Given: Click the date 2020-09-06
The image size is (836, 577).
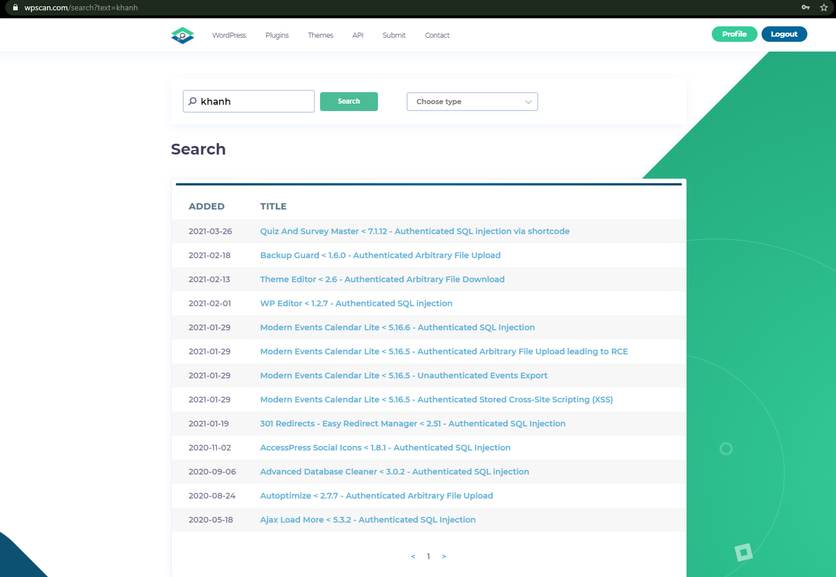Looking at the screenshot, I should point(212,472).
